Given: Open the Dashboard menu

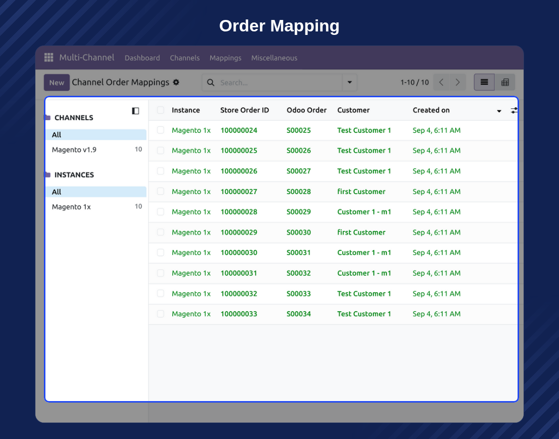Looking at the screenshot, I should [142, 58].
